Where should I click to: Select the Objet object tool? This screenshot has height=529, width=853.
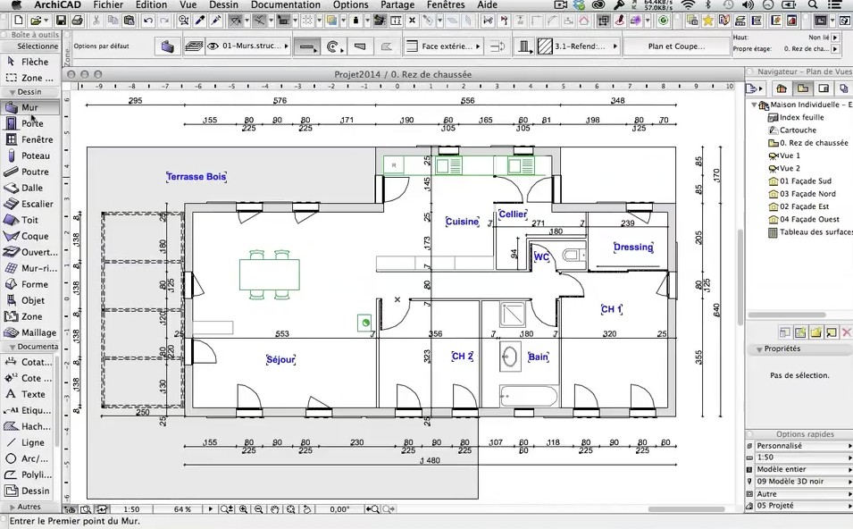29,300
